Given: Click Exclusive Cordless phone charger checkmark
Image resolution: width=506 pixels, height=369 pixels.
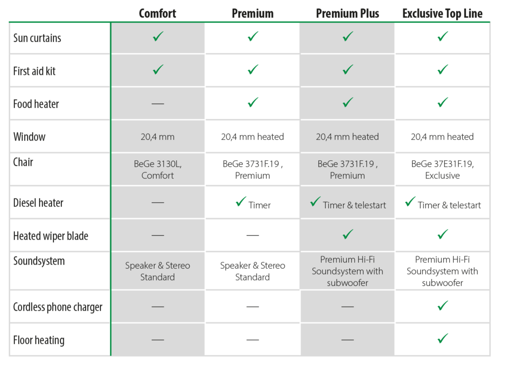Looking at the screenshot, I should [x=443, y=306].
